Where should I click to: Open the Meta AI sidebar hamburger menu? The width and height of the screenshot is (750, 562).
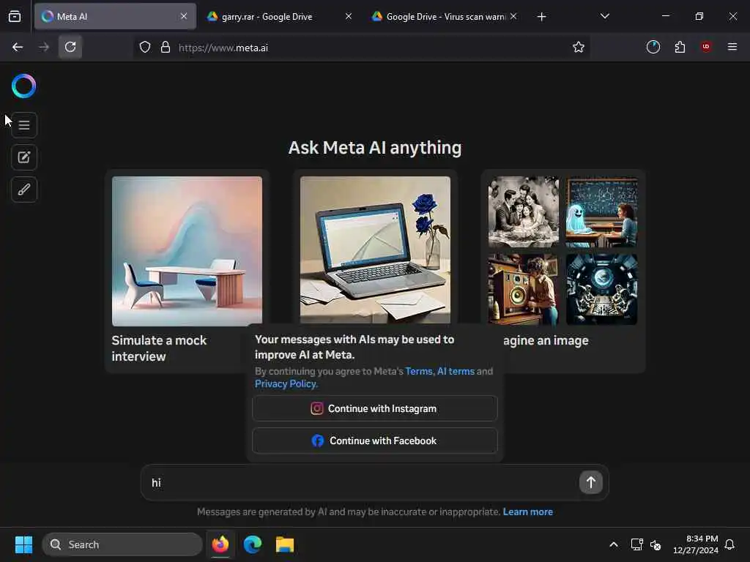point(24,125)
